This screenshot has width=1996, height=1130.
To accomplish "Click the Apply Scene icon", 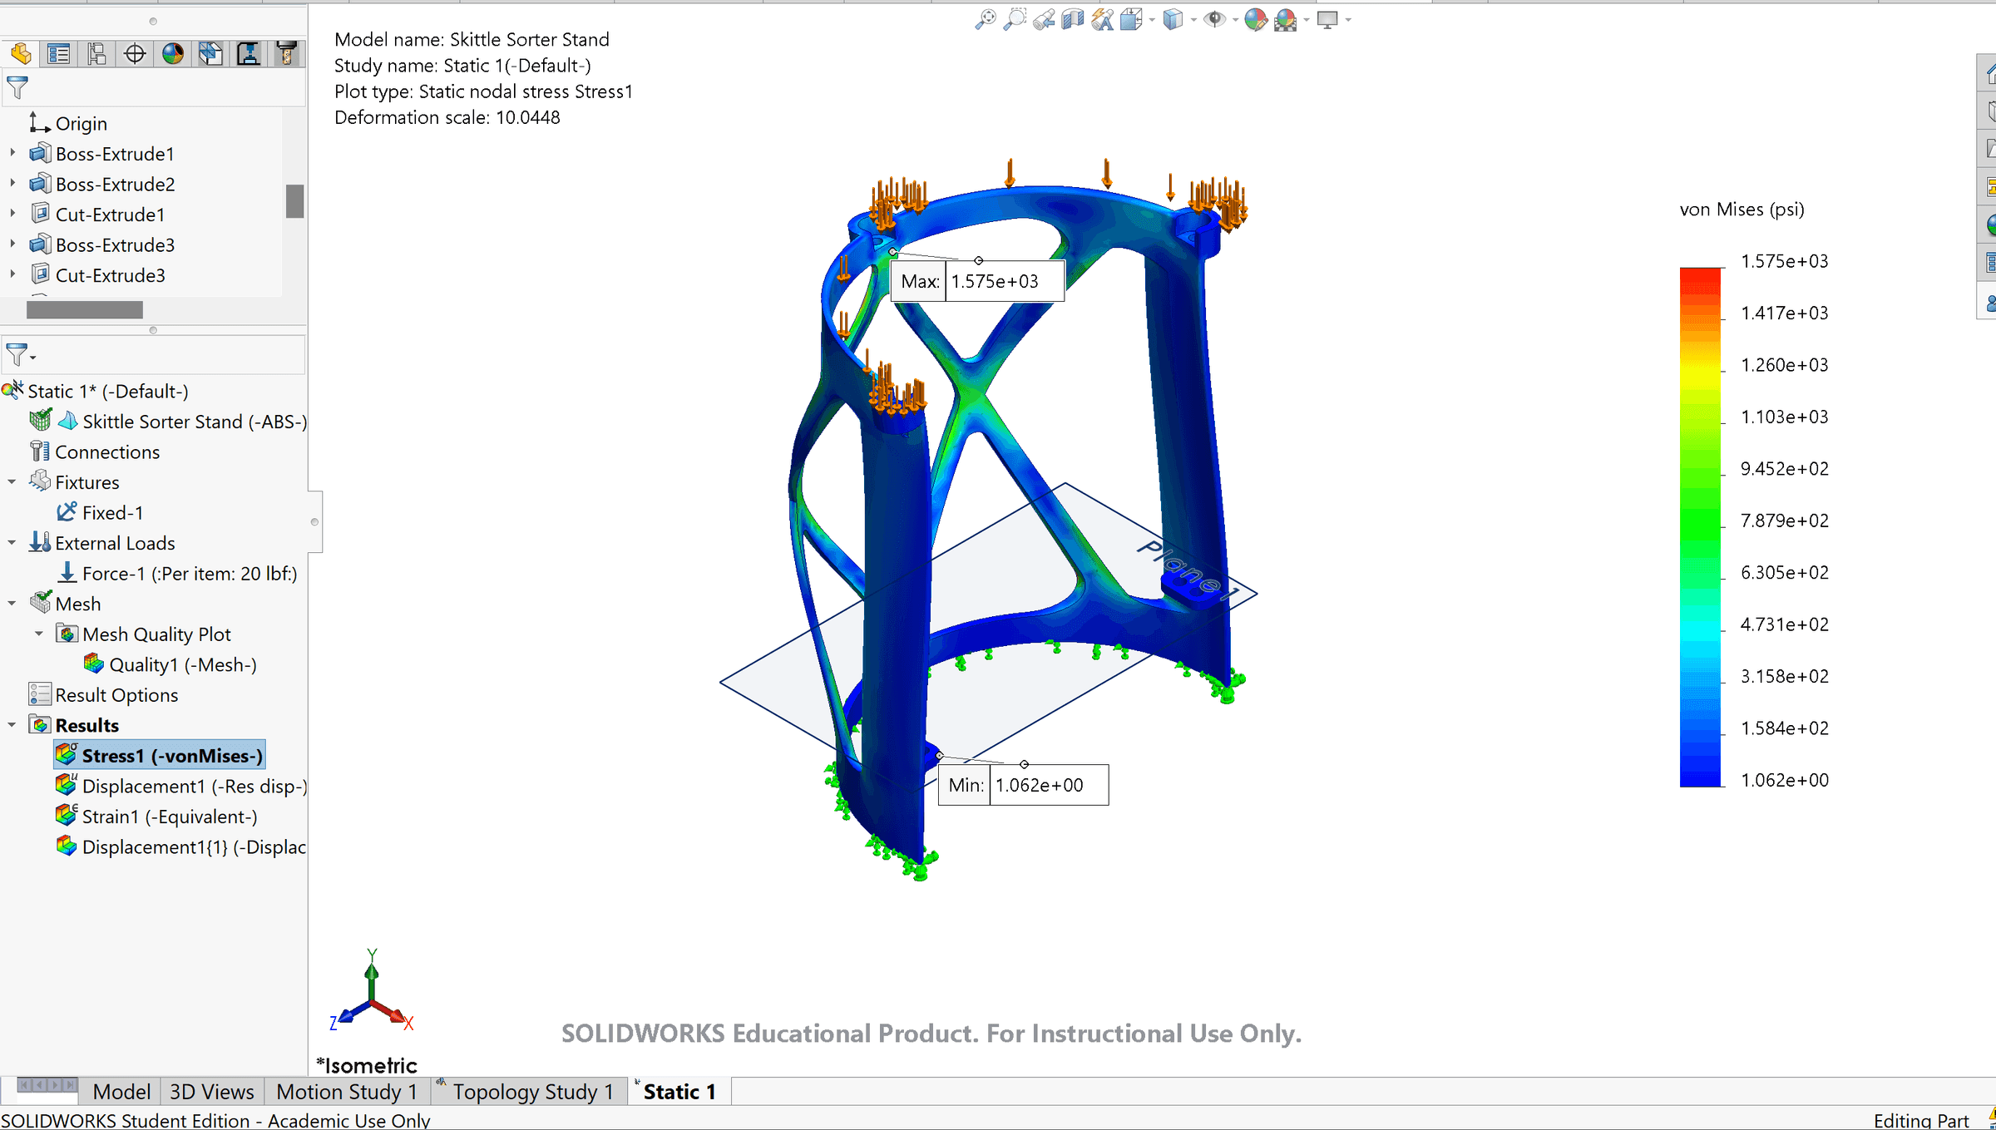I will (x=1286, y=19).
